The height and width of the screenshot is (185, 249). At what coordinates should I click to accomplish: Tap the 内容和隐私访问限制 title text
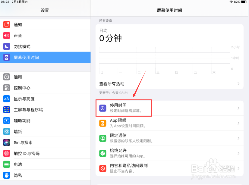[x=129, y=165]
